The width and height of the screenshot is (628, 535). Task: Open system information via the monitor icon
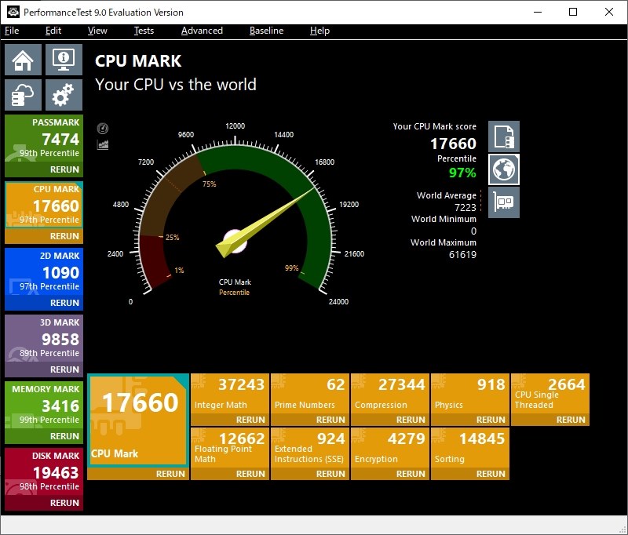point(64,59)
